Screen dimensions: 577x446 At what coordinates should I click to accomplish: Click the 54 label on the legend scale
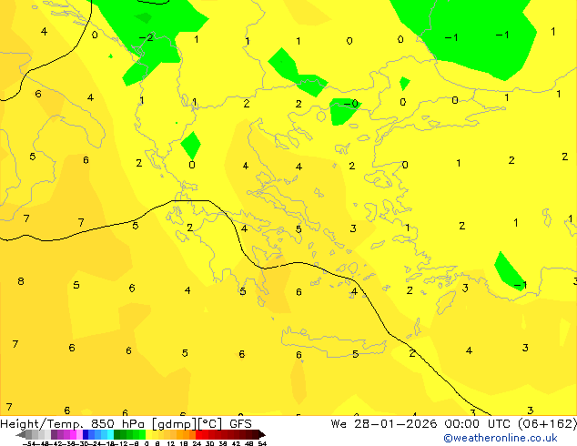(262, 443)
